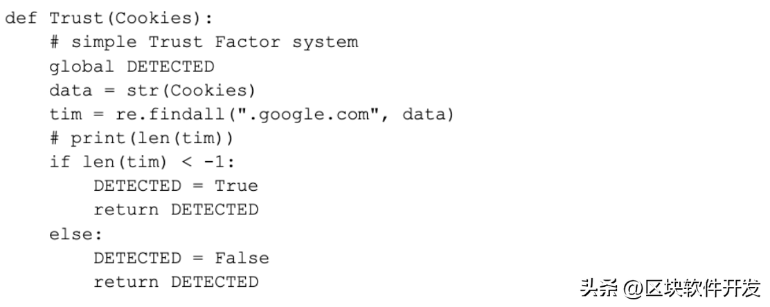Click the DETECTED = True assignment

pos(176,186)
